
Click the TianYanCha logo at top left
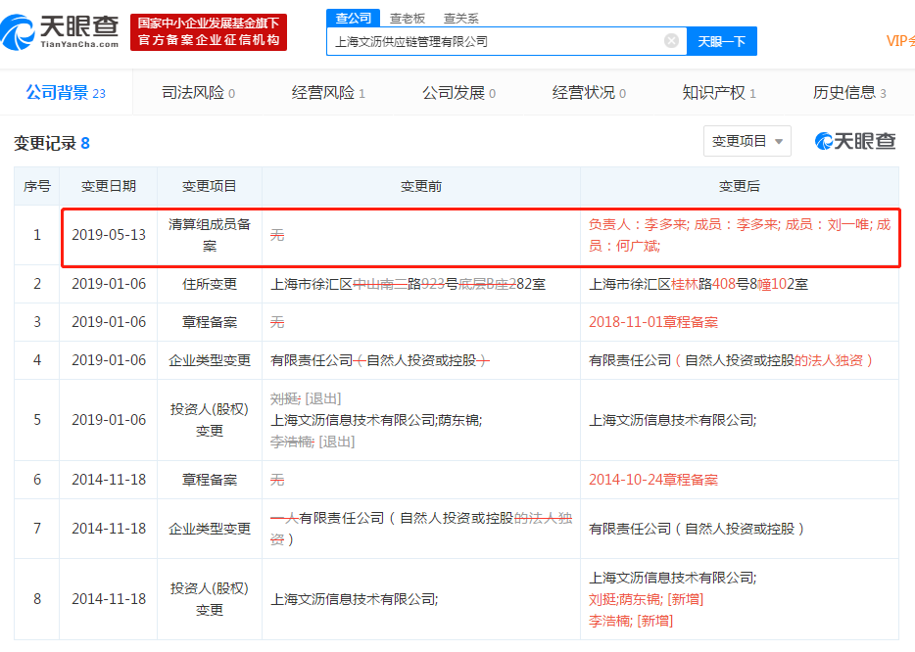click(60, 32)
